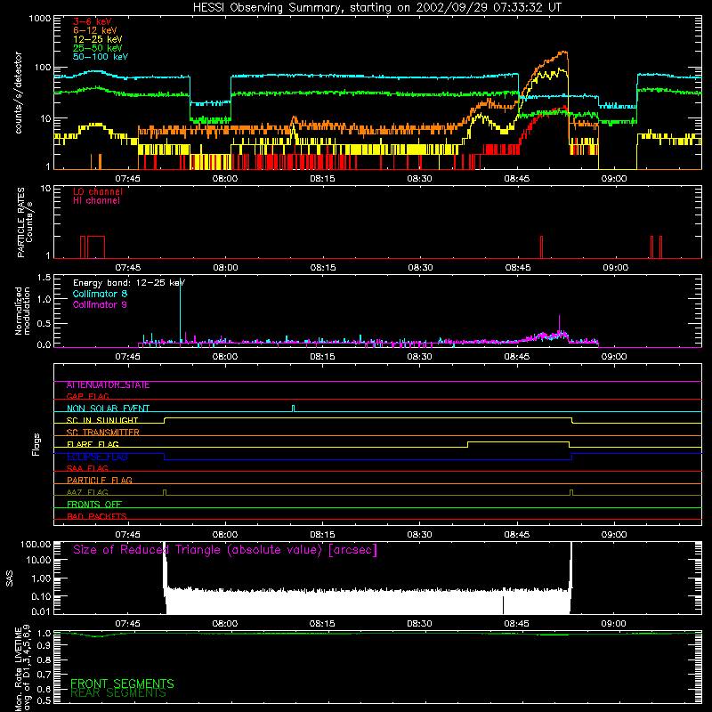The height and width of the screenshot is (712, 712).
Task: Click the SAS axis label
Action: point(10,578)
